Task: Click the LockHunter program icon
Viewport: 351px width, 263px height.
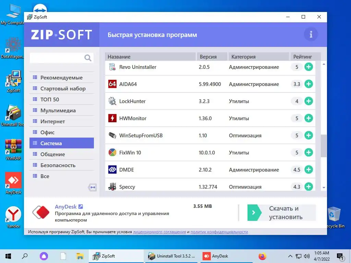Action: (x=112, y=101)
